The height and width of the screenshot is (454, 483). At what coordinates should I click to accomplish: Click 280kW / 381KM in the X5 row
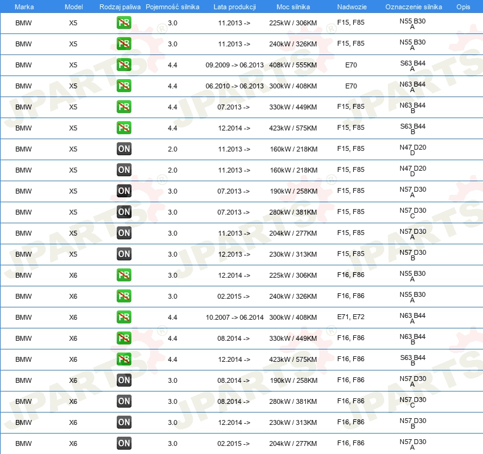point(293,212)
